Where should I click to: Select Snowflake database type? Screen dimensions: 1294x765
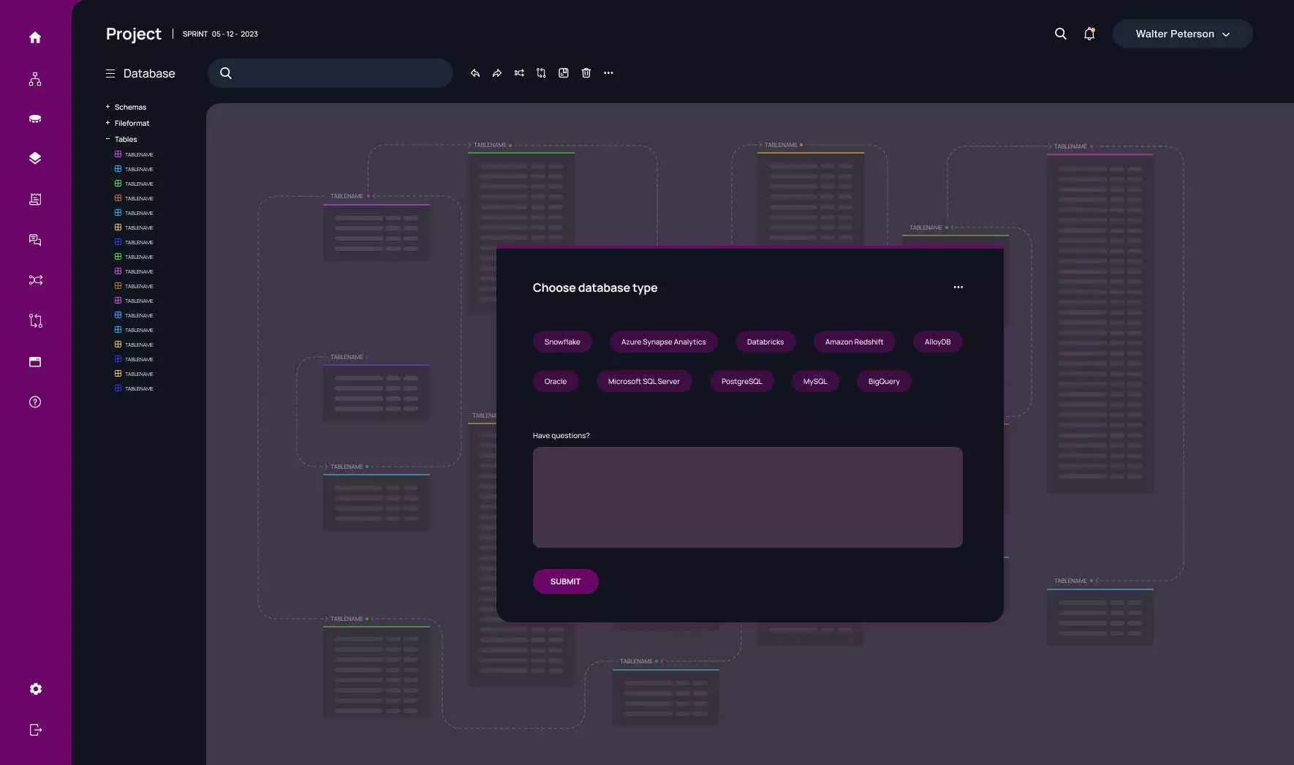[x=562, y=342]
